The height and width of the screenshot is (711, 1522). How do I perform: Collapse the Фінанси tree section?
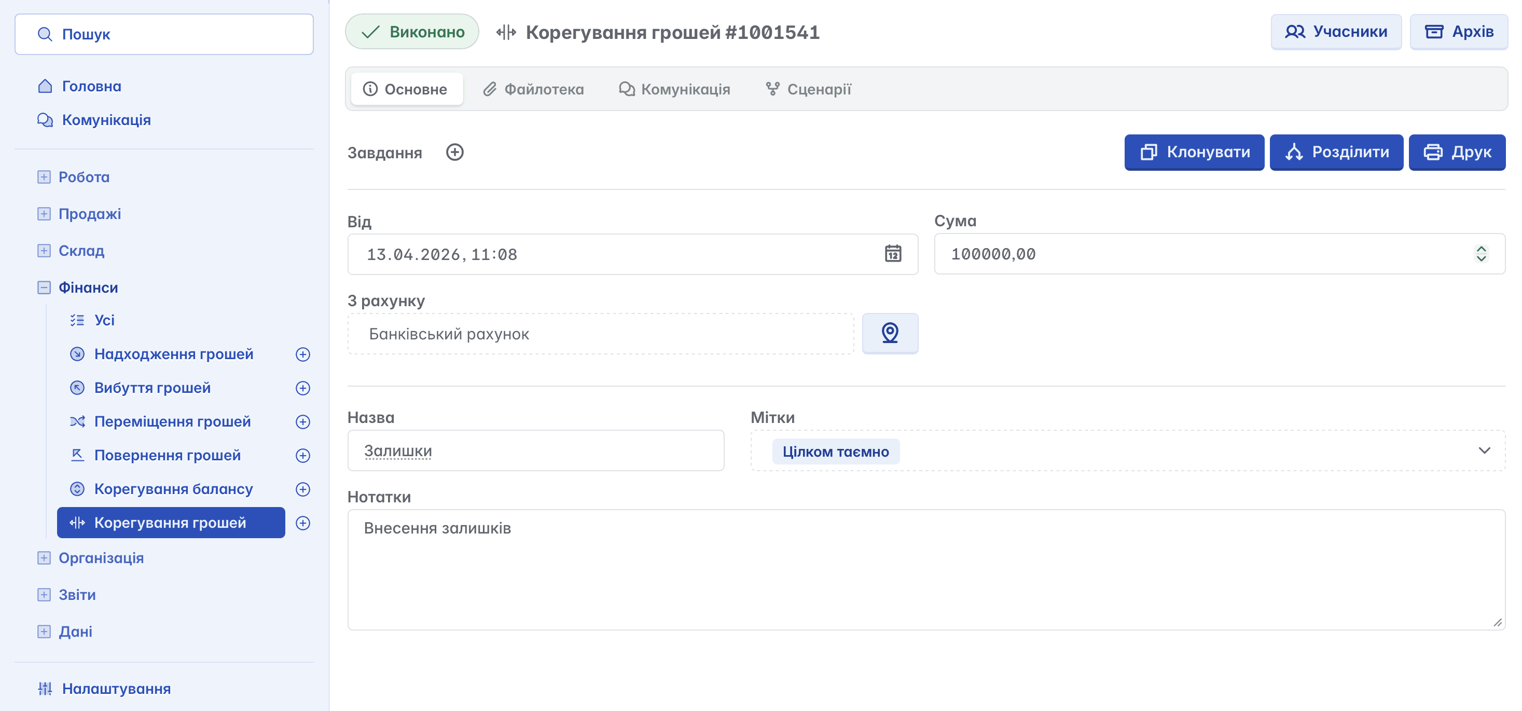click(x=44, y=288)
